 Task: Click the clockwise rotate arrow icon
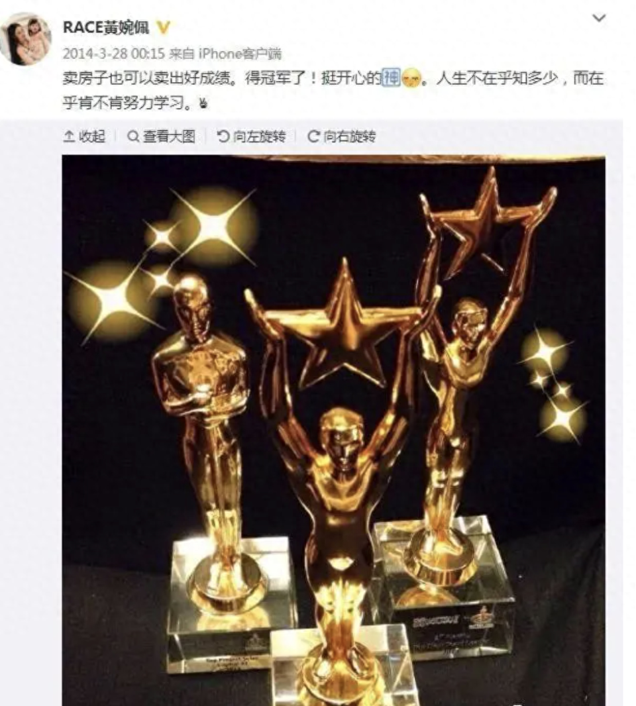coord(313,136)
